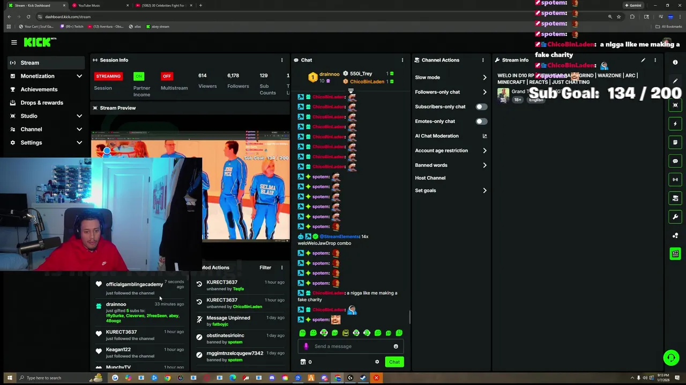
Task: Click drainnoo in the activity feed
Action: pos(116,304)
